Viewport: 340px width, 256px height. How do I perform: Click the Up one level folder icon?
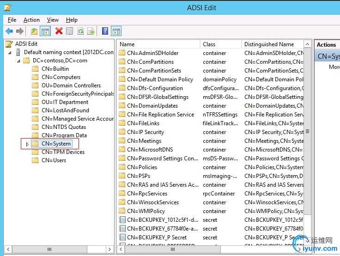[34, 31]
